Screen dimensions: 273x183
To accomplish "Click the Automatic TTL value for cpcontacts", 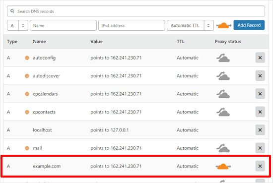I will tap(188, 112).
